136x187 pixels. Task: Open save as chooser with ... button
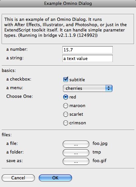pyautogui.click(x=76, y=161)
